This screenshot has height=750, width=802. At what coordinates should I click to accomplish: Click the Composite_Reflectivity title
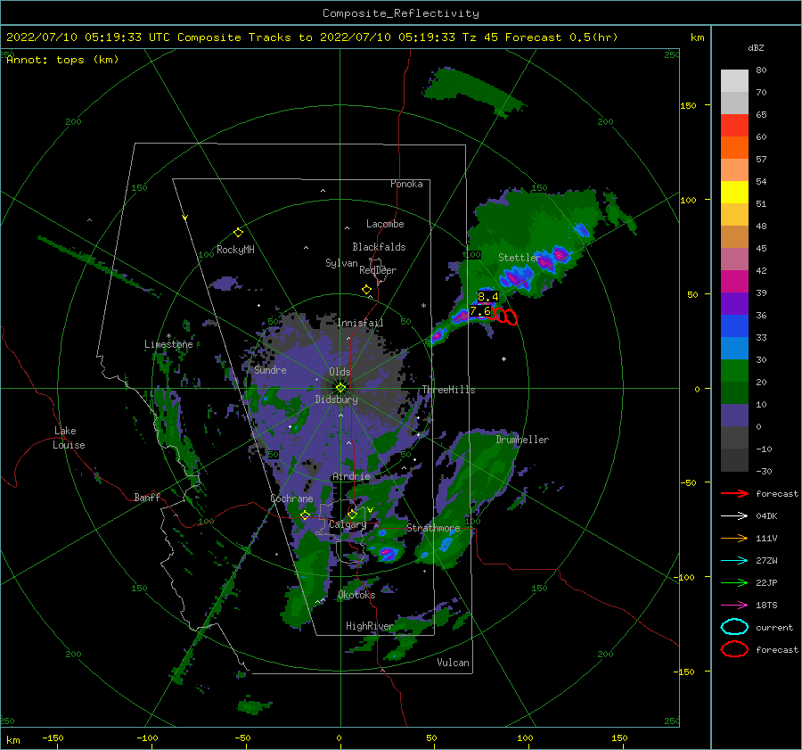401,13
